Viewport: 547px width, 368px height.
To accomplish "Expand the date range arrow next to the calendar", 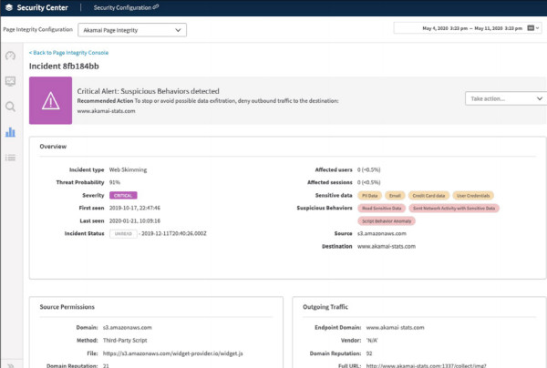I will 538,28.
